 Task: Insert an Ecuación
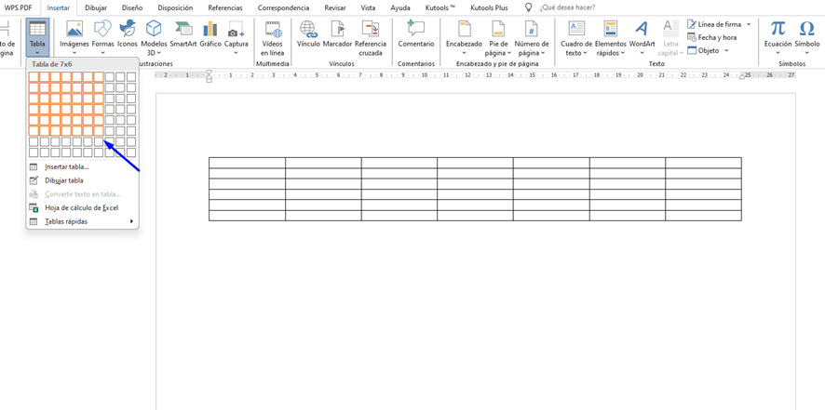click(x=778, y=38)
